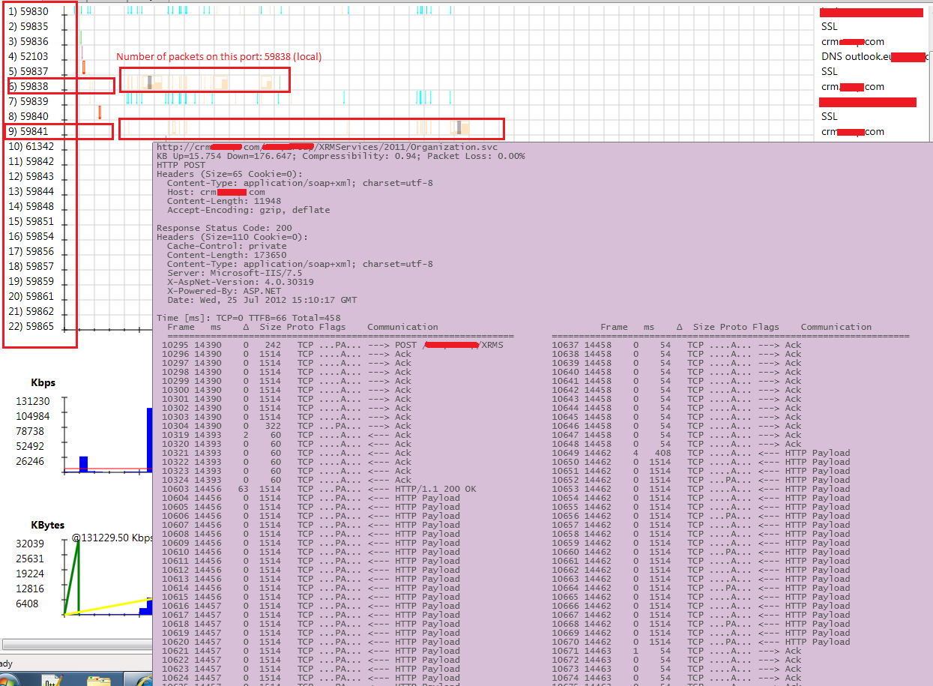Select port row 11) 59842
Viewport: 933px width, 686px height.
(31, 161)
